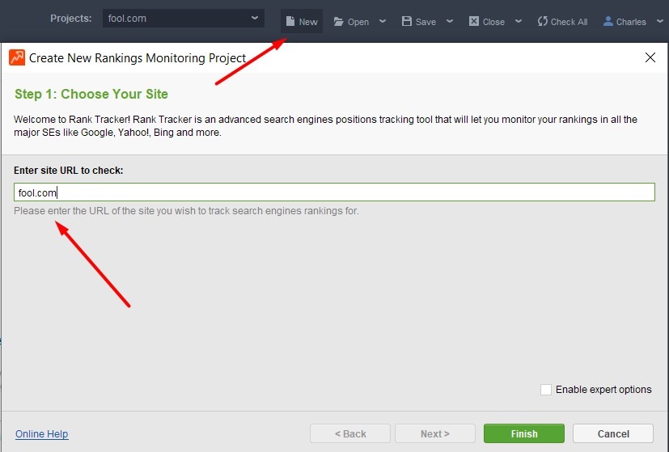Expand the Charles account dropdown arrow
Image resolution: width=669 pixels, height=452 pixels.
(659, 21)
